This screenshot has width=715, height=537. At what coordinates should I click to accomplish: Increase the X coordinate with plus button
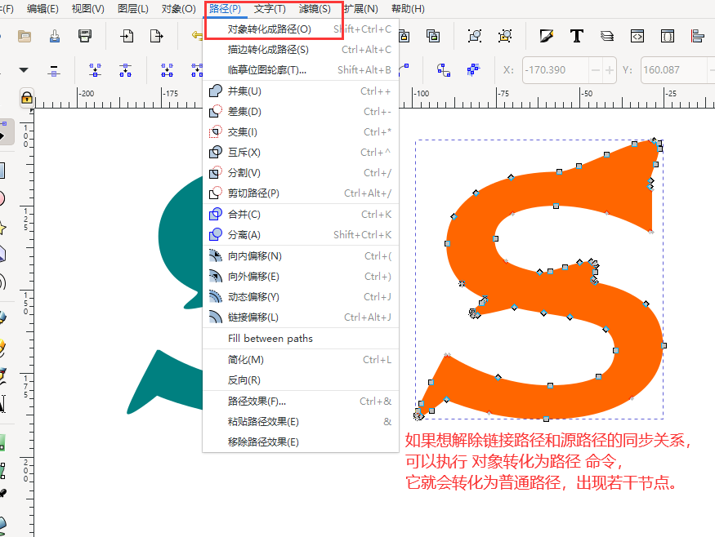pos(610,70)
